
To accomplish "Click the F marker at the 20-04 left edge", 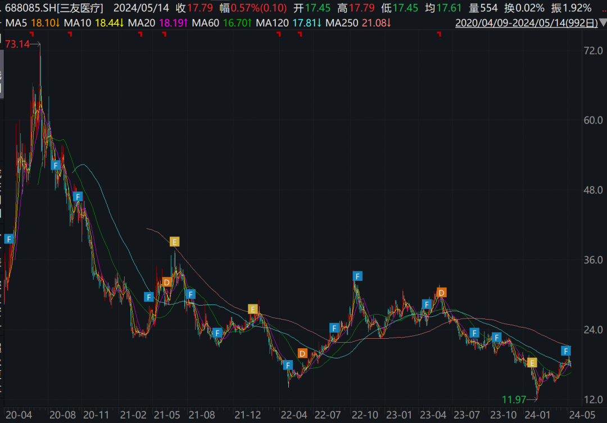I will point(9,239).
